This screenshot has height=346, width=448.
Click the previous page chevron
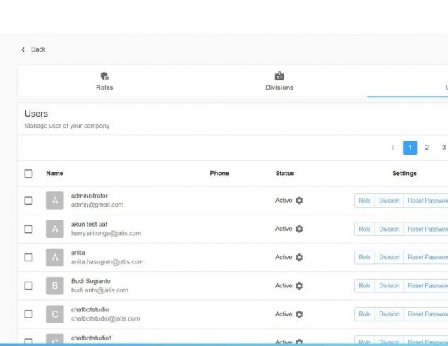(x=393, y=148)
